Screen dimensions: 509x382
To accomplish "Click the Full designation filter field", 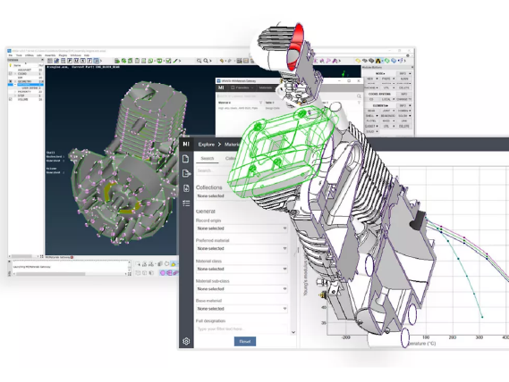I will point(242,328).
